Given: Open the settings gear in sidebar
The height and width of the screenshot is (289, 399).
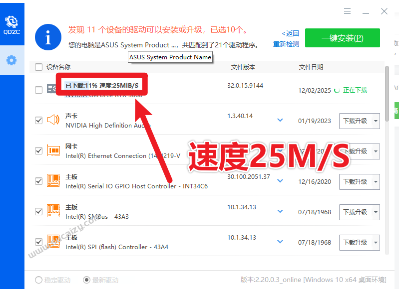Looking at the screenshot, I should tap(11, 60).
